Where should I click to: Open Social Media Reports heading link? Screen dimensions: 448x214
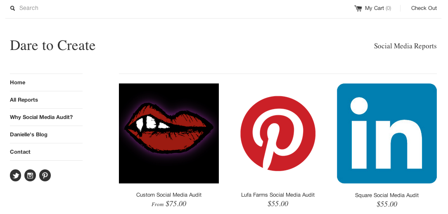(x=405, y=46)
